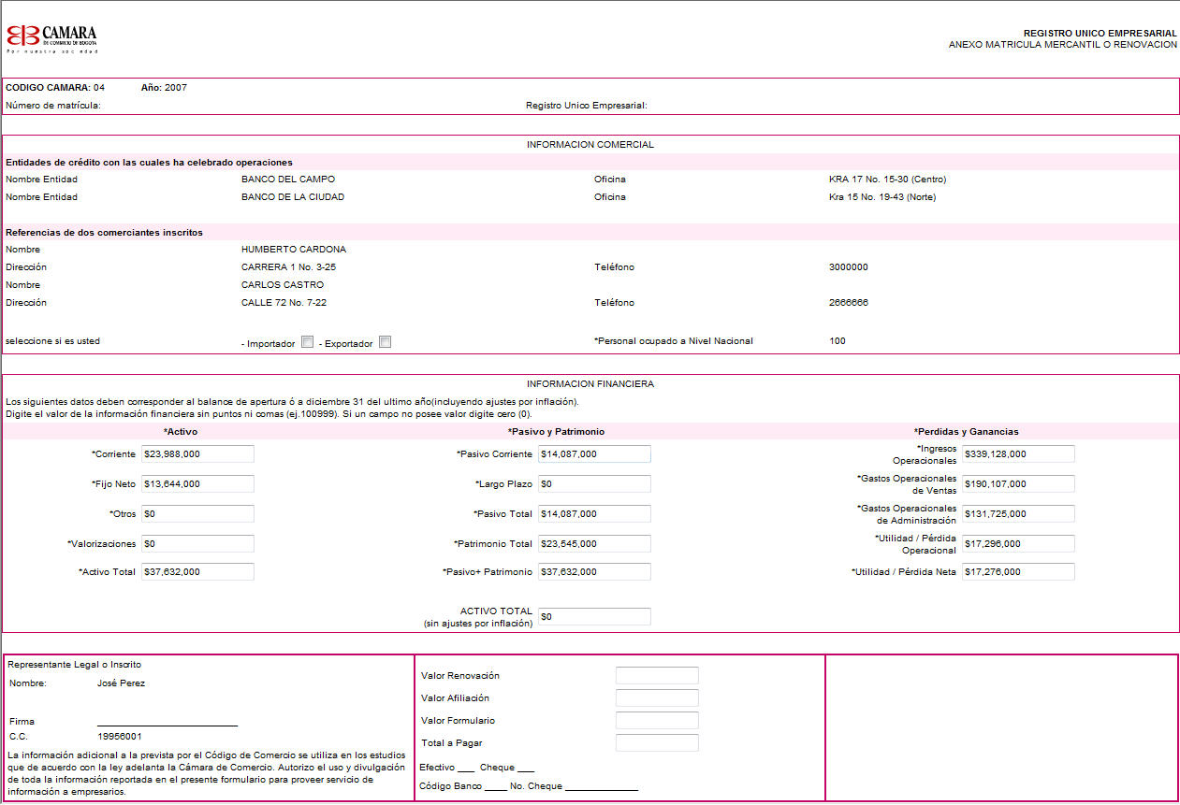The image size is (1180, 805).
Task: Click the Valorizaciones input field
Action: [x=197, y=543]
